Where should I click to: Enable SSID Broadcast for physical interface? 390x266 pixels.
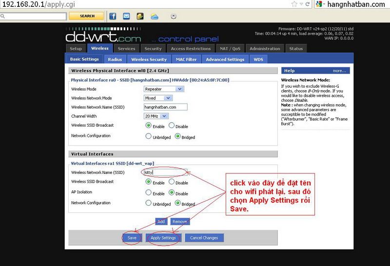coord(148,125)
